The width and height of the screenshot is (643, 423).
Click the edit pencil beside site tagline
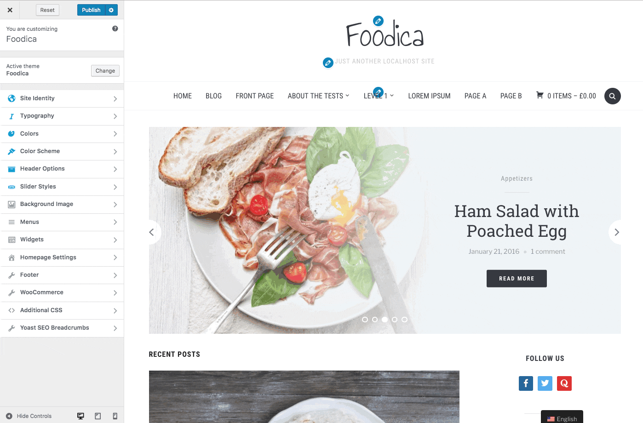(x=328, y=63)
